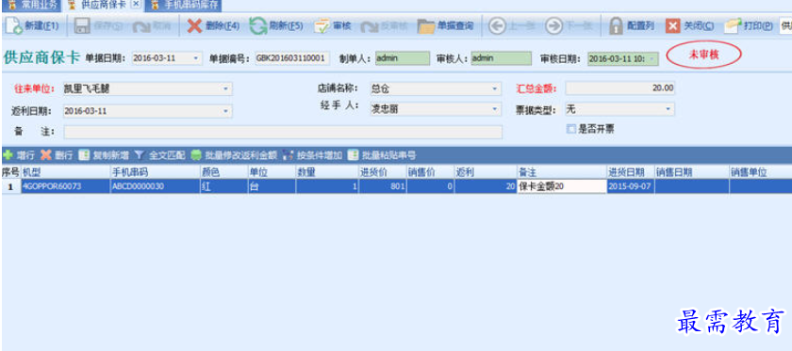The width and height of the screenshot is (792, 351).
Task: Switch to the 手机串码库存 tab
Action: pyautogui.click(x=184, y=5)
